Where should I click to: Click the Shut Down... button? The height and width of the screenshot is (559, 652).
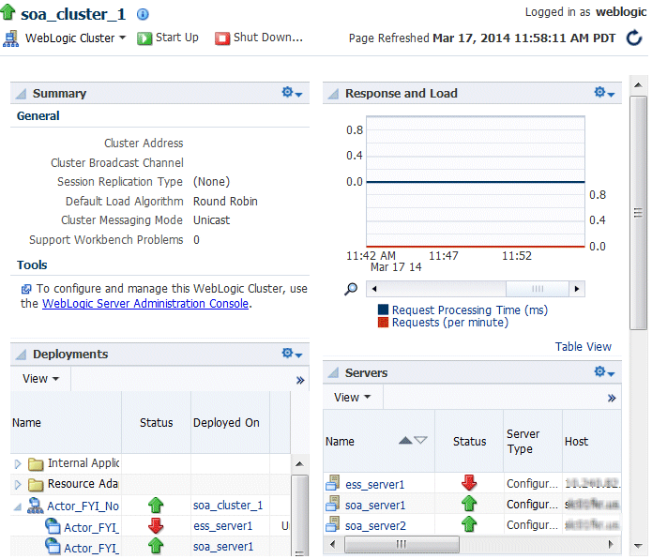pyautogui.click(x=259, y=38)
